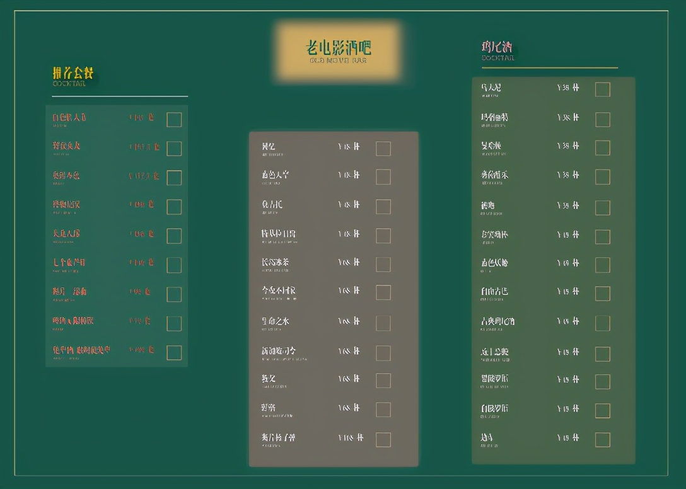Tick the bottom checkbox of the left panel

point(174,353)
